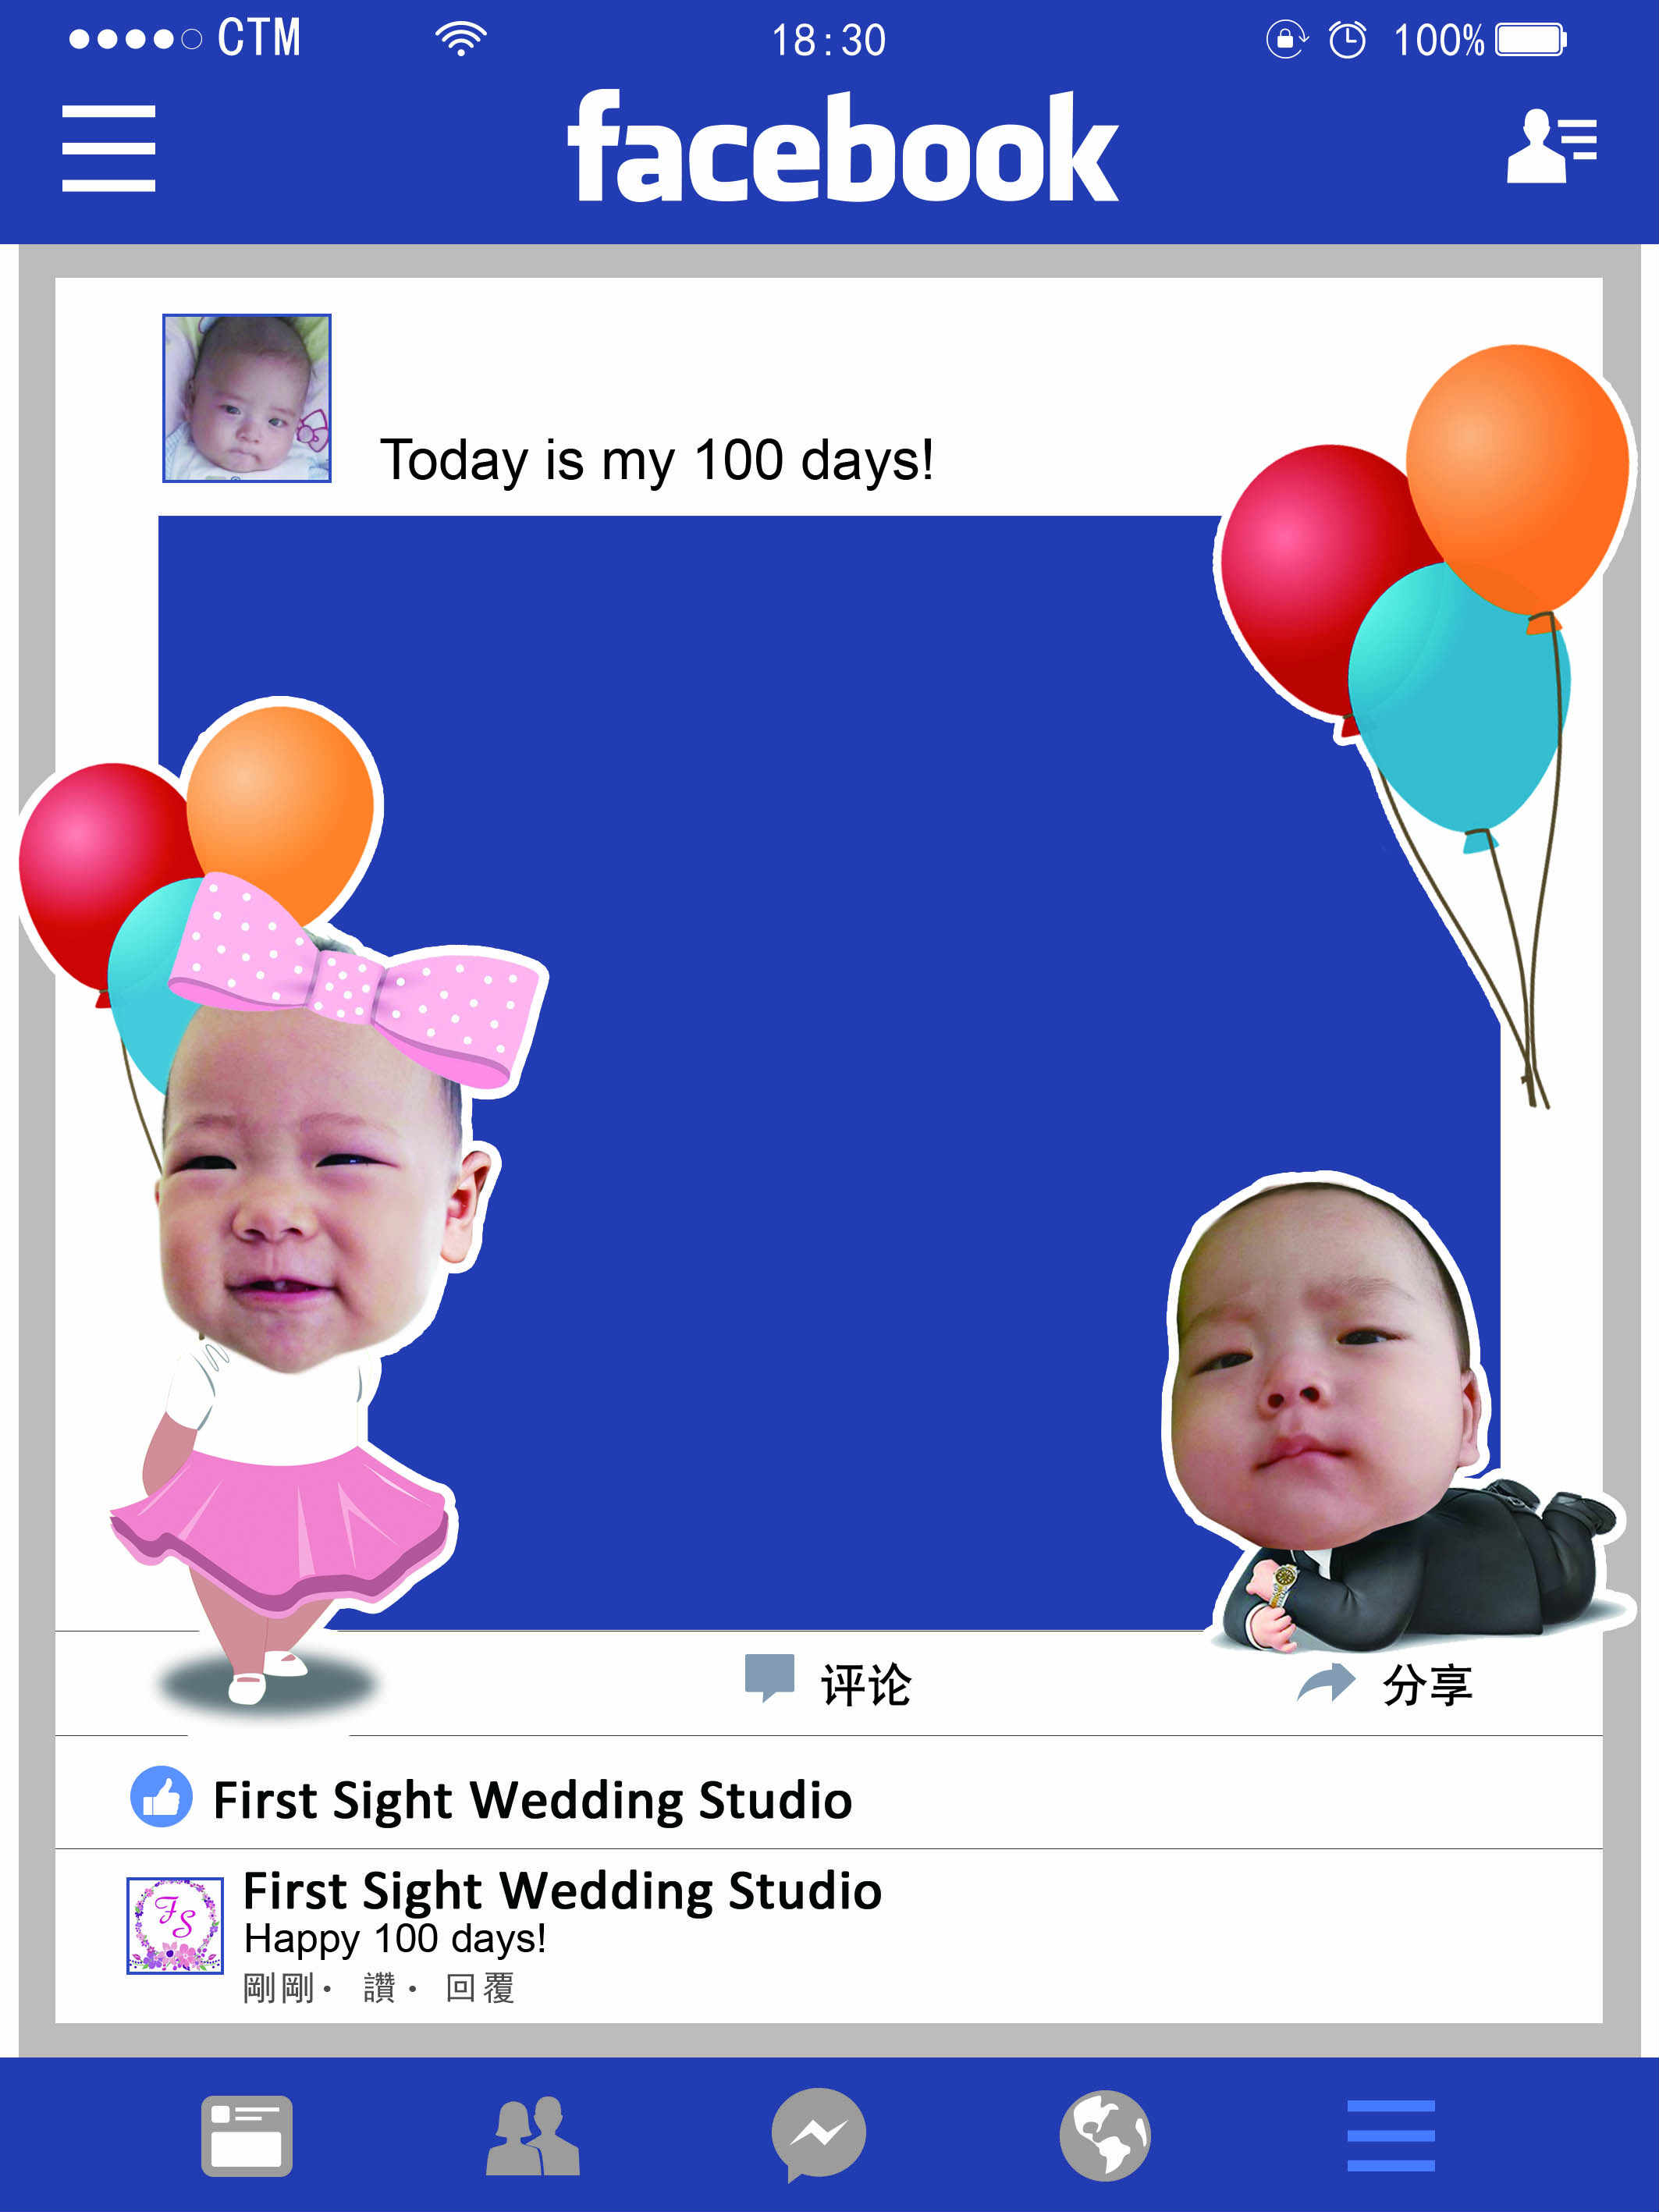Image resolution: width=1659 pixels, height=2212 pixels.
Task: Open the friend list icon at top right
Action: pyautogui.click(x=1551, y=146)
